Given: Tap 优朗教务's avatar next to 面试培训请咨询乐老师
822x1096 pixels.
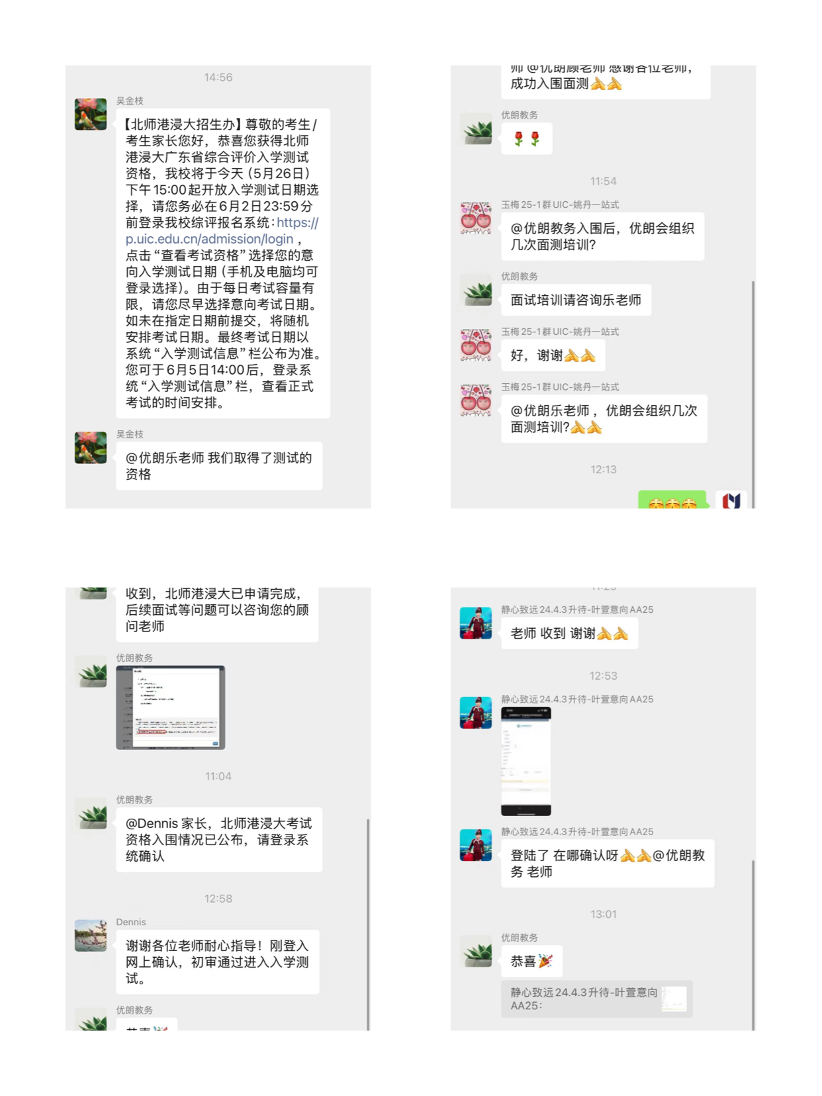Looking at the screenshot, I should 476,290.
